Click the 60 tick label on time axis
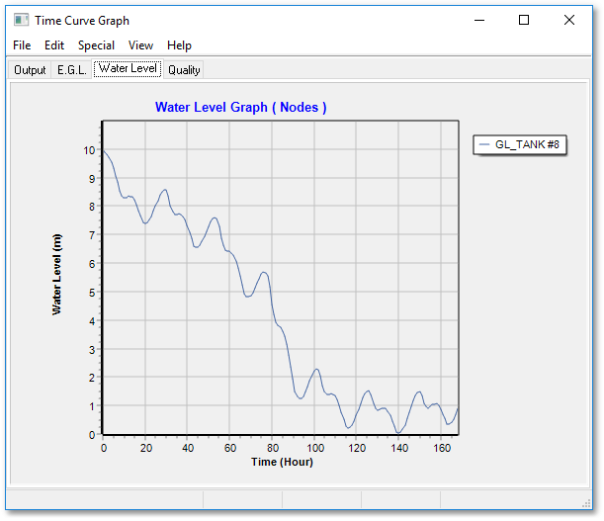 230,448
